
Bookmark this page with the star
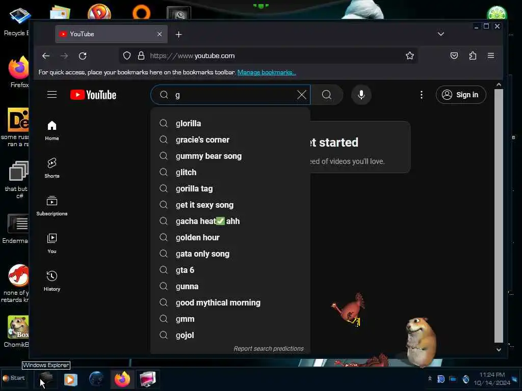410,55
